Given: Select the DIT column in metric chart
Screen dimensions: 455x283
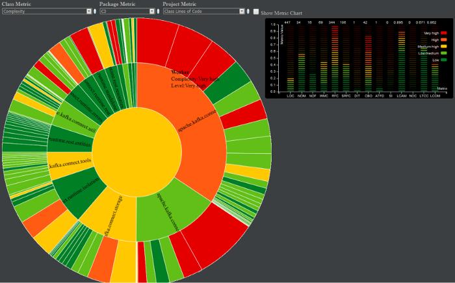Looking at the screenshot, I should tap(357, 58).
